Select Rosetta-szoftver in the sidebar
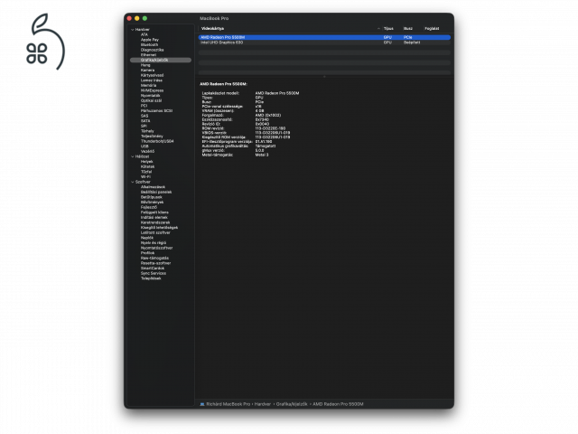 tap(156, 263)
